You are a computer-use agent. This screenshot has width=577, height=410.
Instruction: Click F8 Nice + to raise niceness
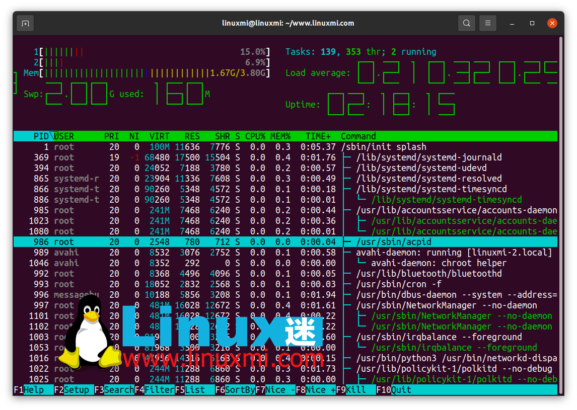point(316,390)
